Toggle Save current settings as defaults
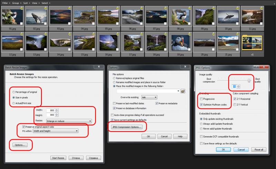276x169 pixels. (112, 120)
